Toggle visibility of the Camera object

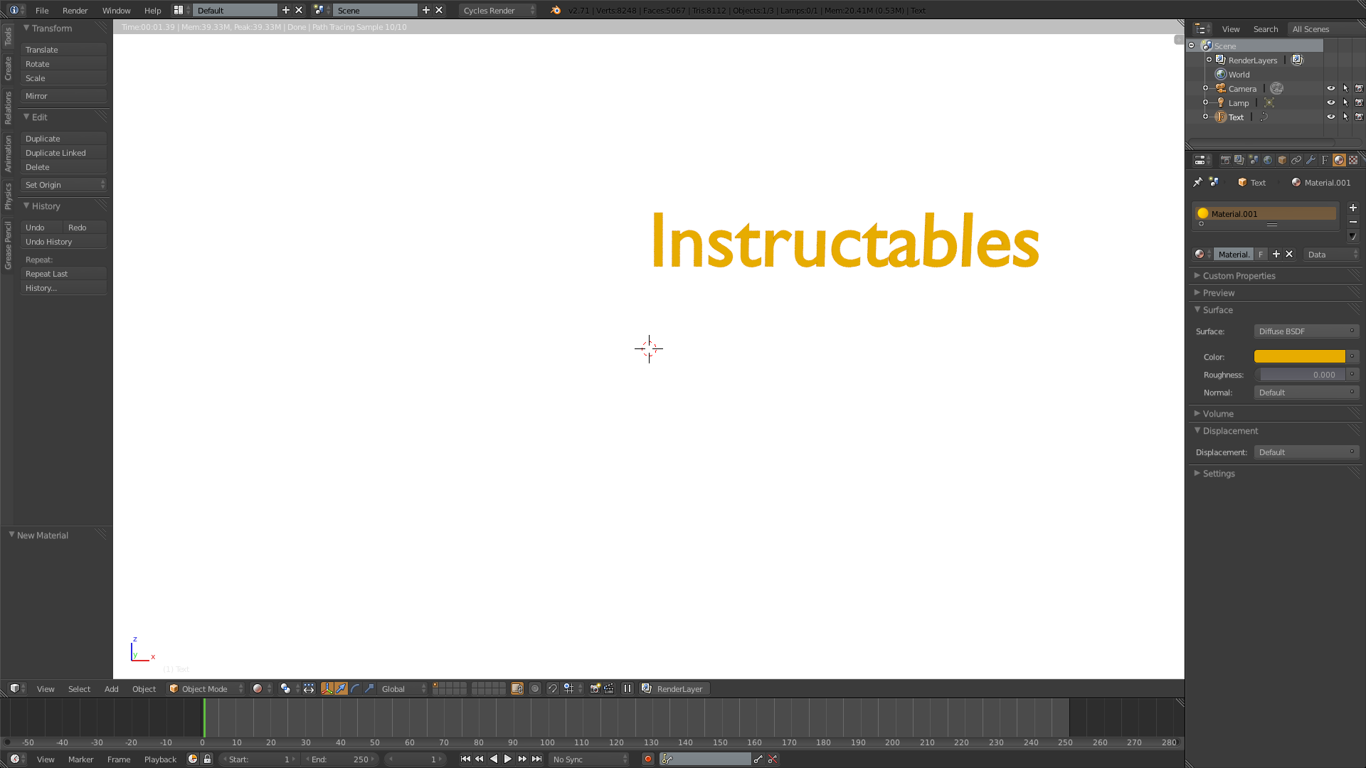point(1330,88)
